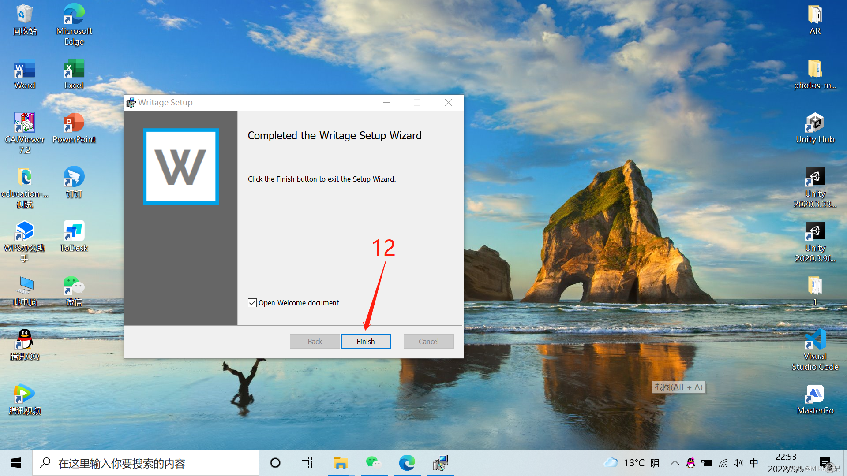This screenshot has height=476, width=847.
Task: Toggle Chinese input method indicator
Action: tap(754, 463)
